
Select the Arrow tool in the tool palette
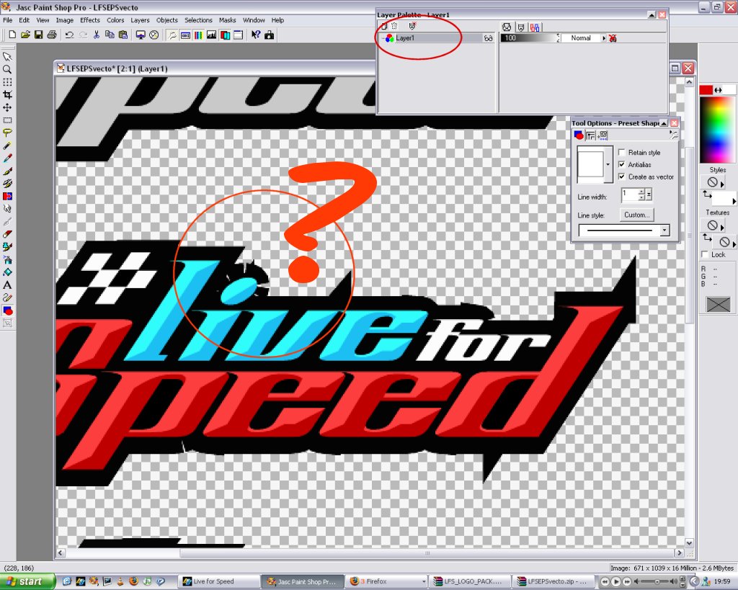[7, 57]
